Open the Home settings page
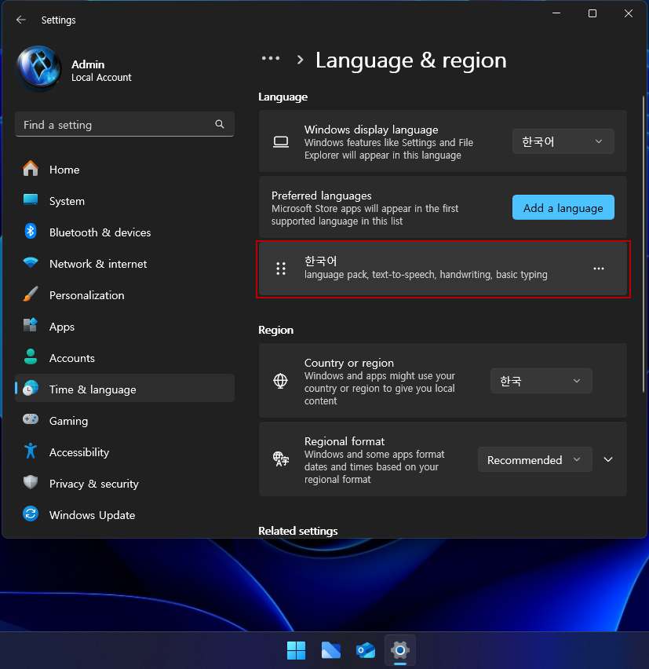This screenshot has width=649, height=669. 125,170
